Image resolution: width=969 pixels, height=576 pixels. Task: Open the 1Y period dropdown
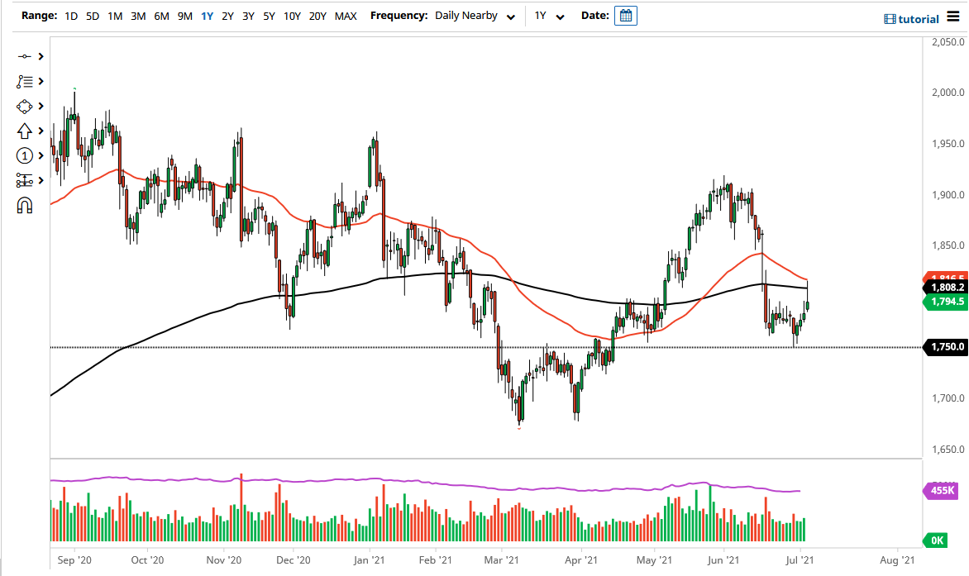tap(549, 16)
